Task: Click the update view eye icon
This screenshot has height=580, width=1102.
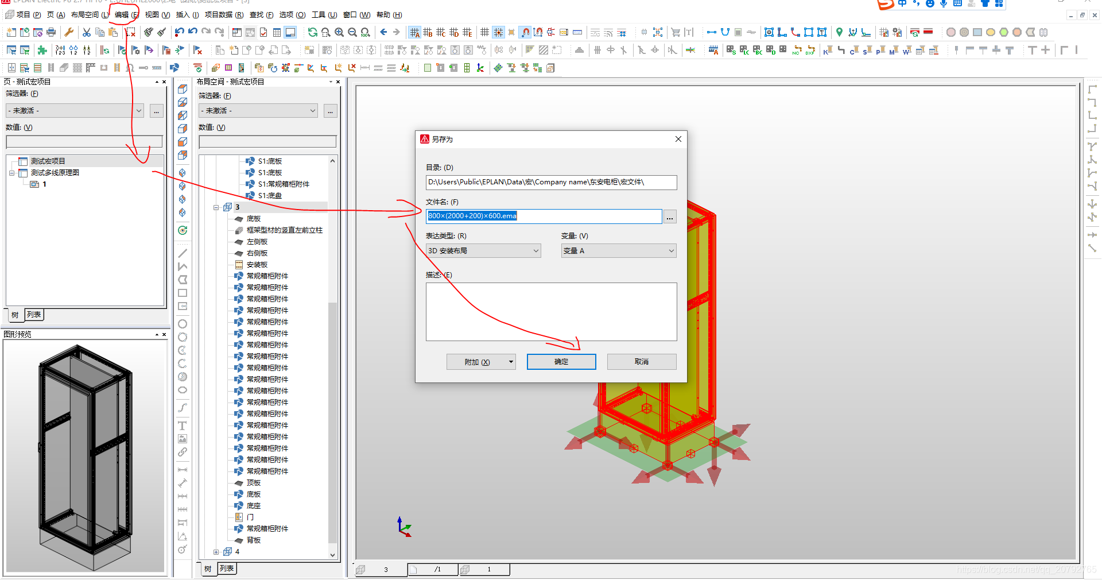Action: click(x=183, y=230)
